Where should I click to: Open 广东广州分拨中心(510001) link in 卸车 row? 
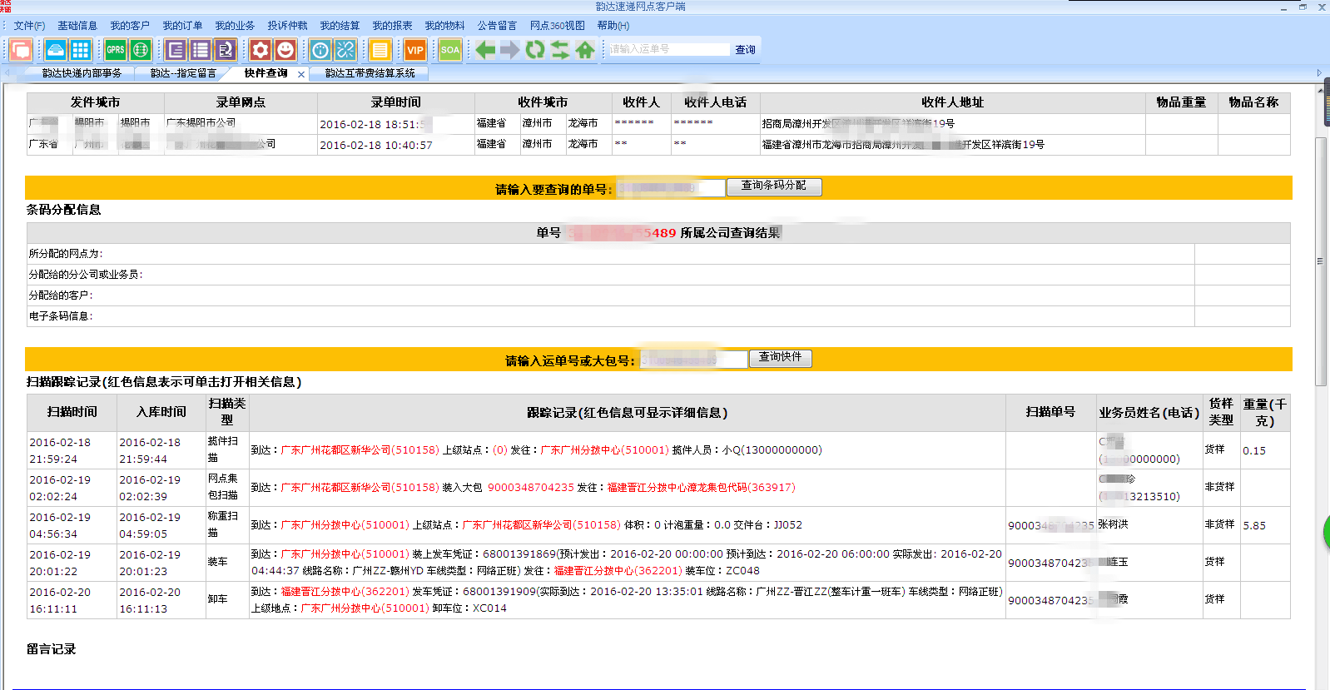(365, 608)
